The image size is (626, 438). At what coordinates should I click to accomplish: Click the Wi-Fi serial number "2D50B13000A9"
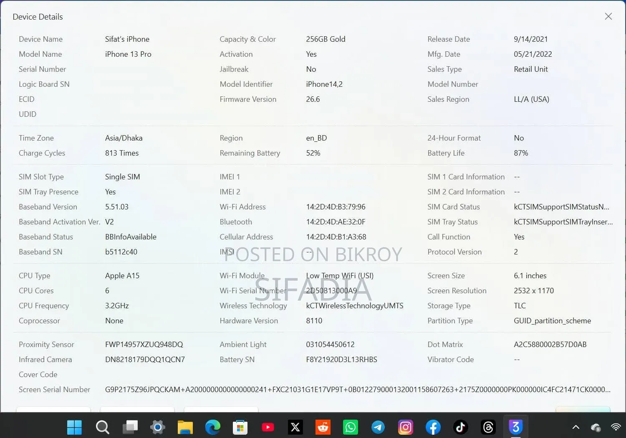[331, 291]
